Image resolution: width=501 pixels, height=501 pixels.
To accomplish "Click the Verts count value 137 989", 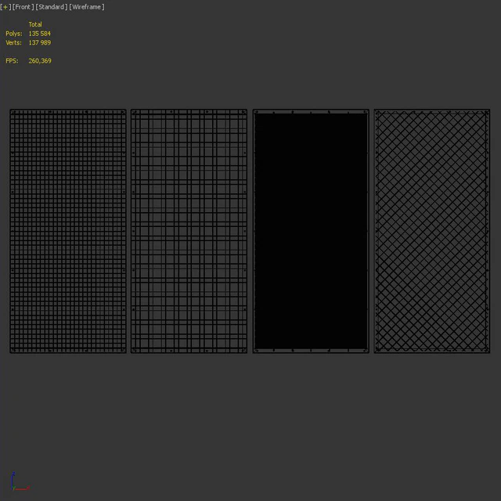I will 40,42.
